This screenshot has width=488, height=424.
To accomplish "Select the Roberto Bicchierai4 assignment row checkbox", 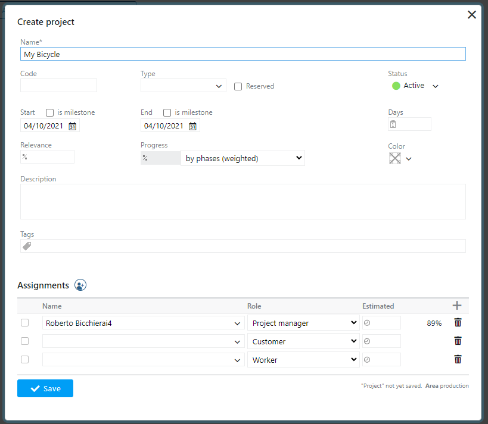I will [24, 323].
